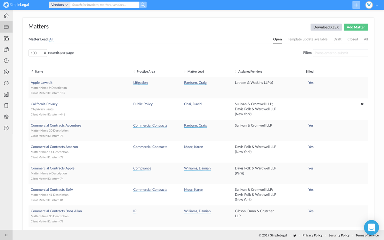Open the Vendors search scope dropdown
This screenshot has width=384, height=240.
(x=60, y=5)
